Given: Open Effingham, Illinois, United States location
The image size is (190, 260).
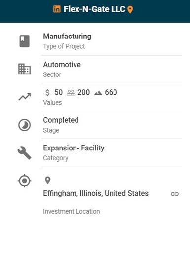Looking at the screenshot, I should (96, 193).
